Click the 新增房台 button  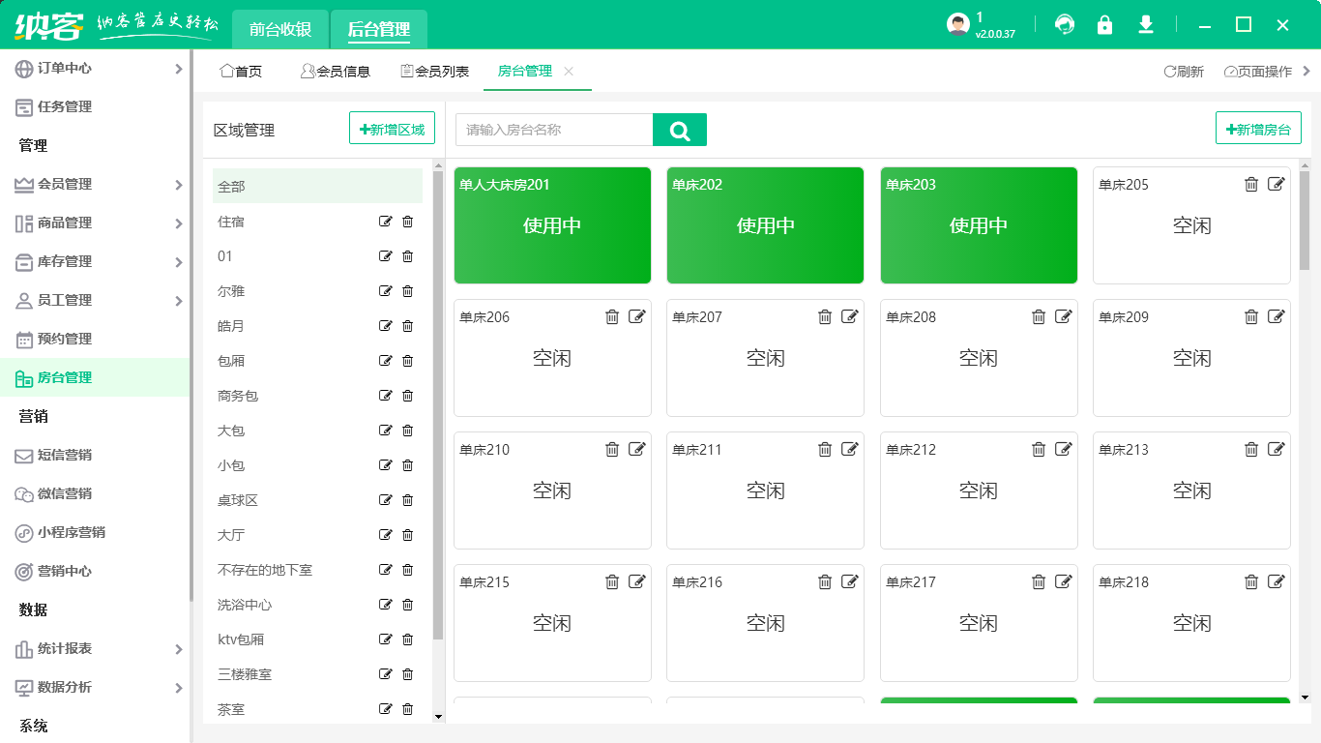[1258, 129]
